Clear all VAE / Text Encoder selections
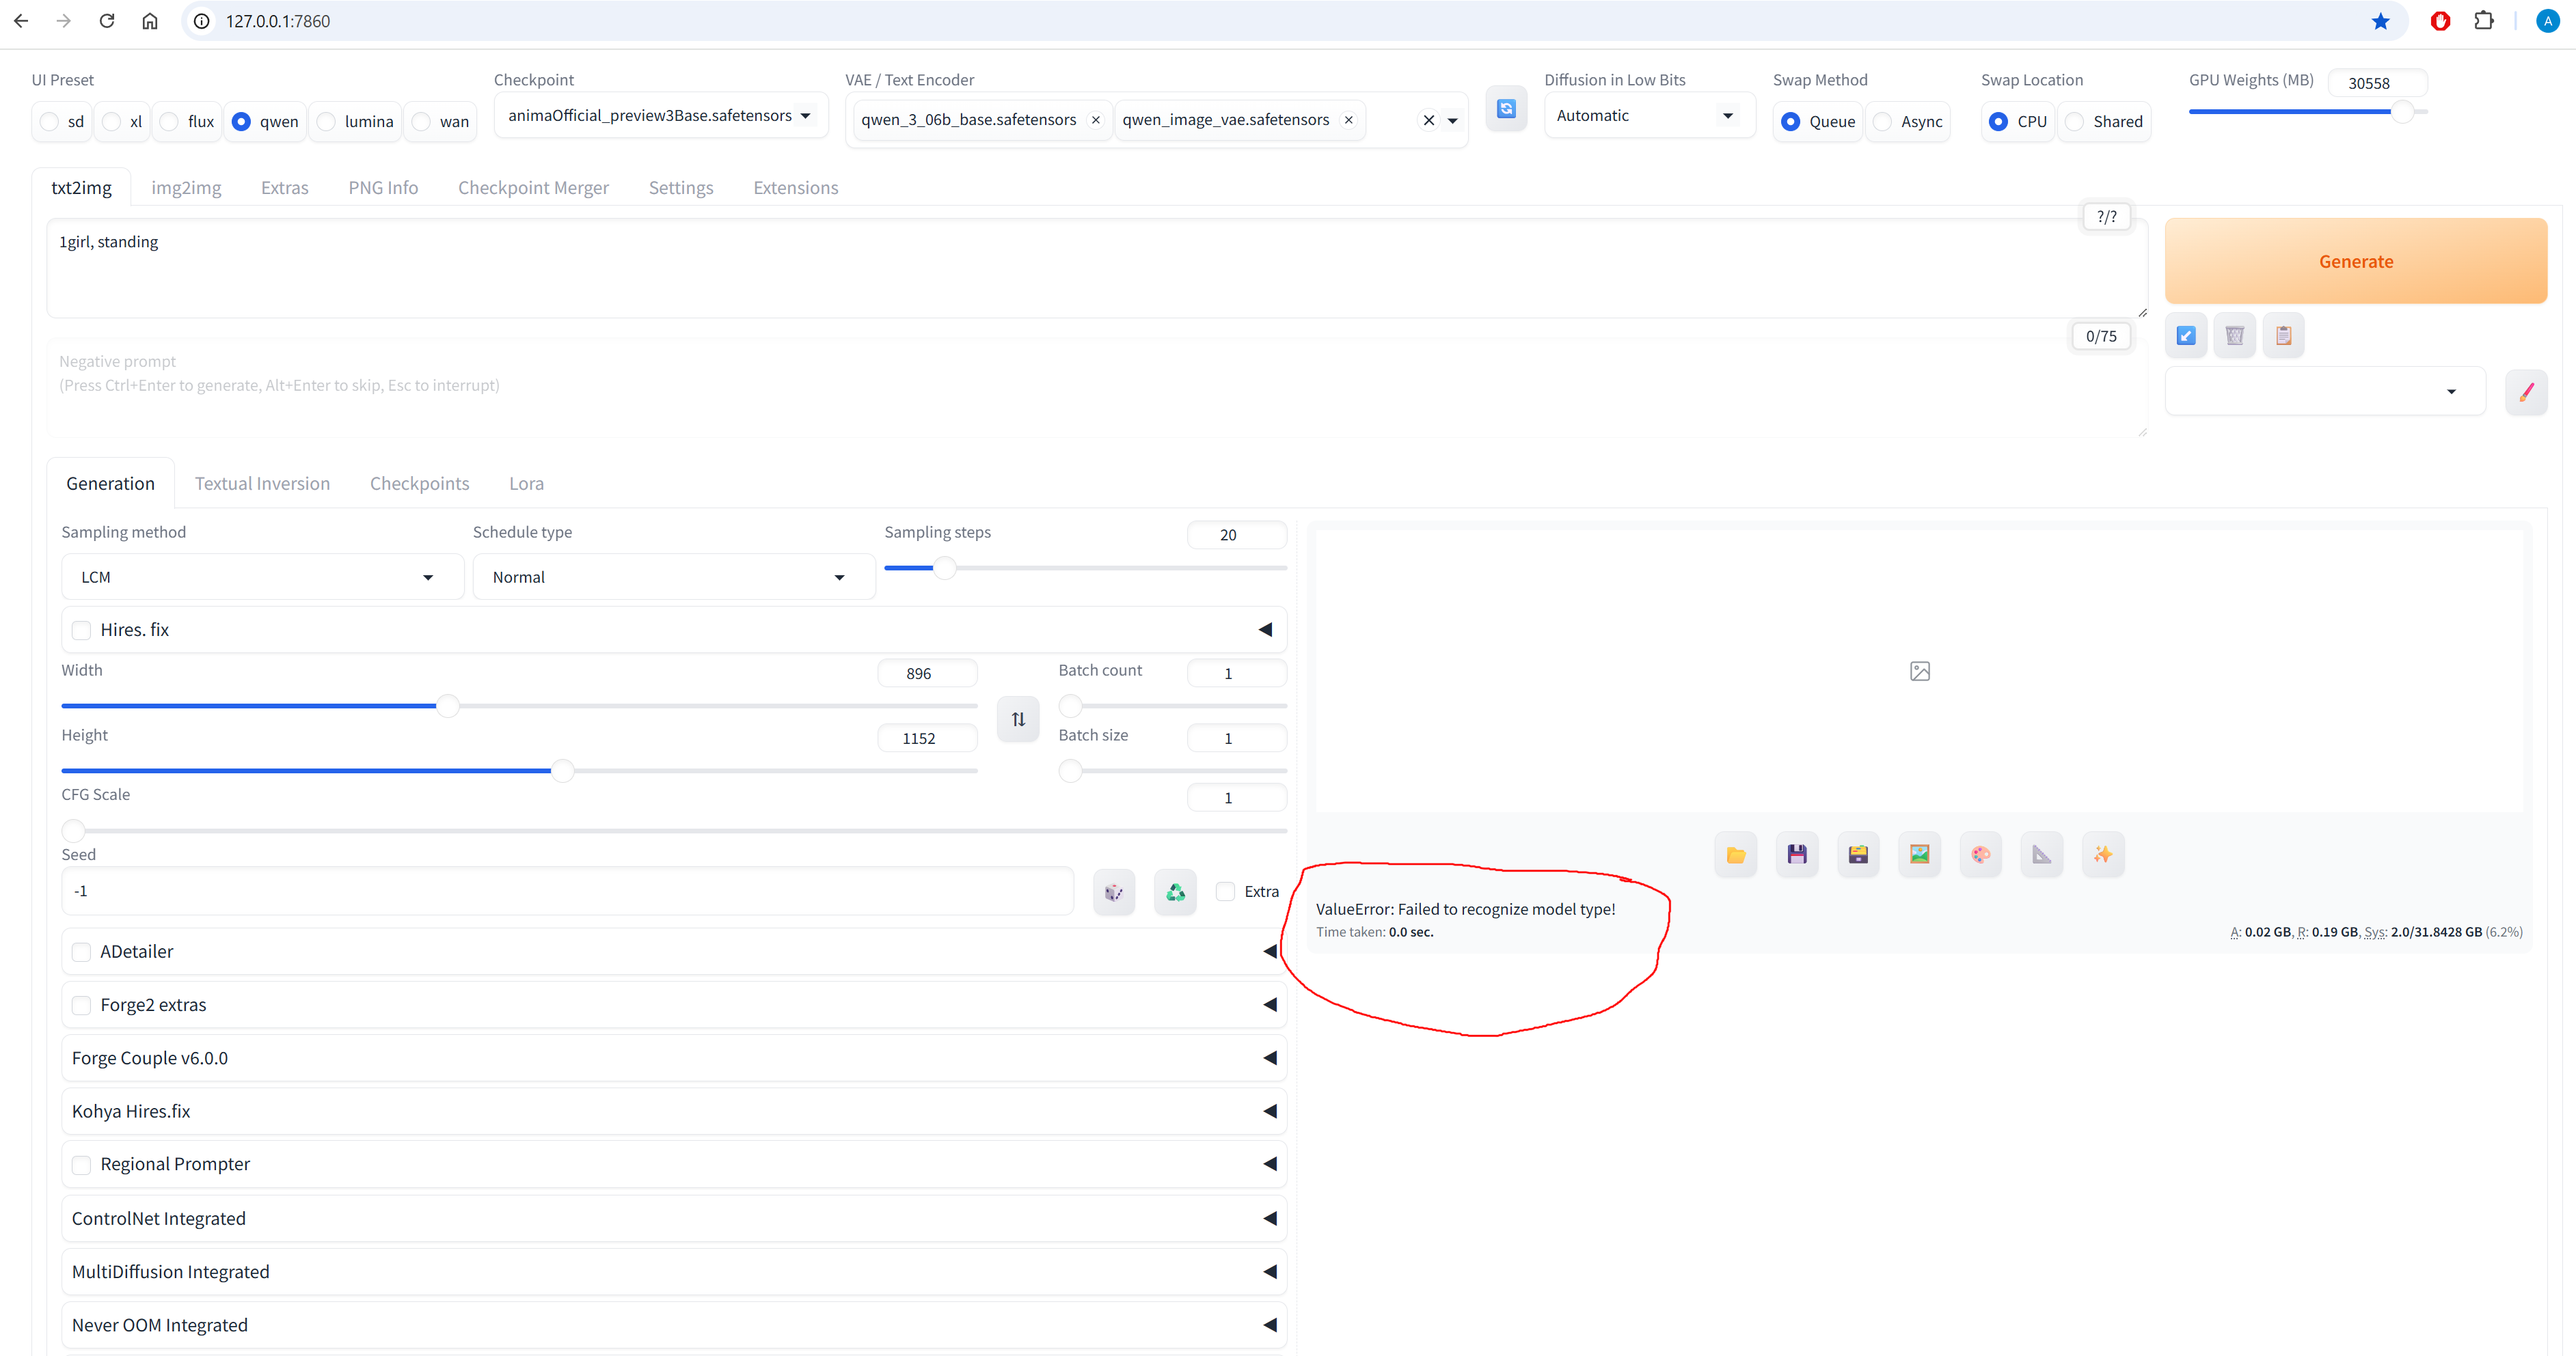This screenshot has height=1356, width=2576. [1429, 120]
